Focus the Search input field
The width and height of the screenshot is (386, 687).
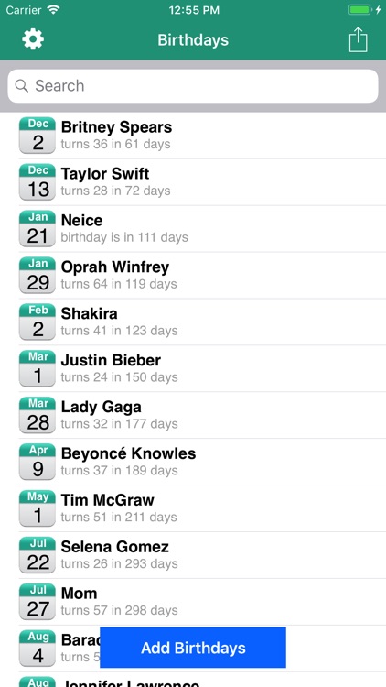(193, 86)
